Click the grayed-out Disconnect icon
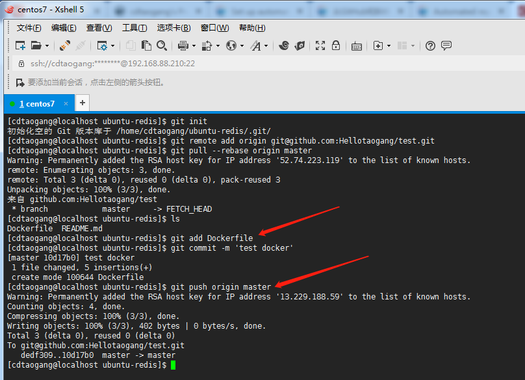Image resolution: width=525 pixels, height=380 pixels. tap(81, 45)
